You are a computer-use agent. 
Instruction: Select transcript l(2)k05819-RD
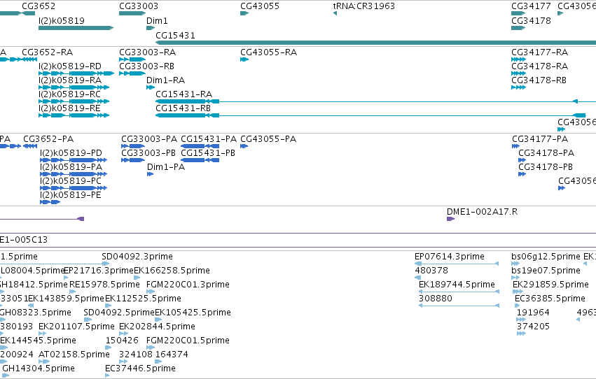(x=76, y=73)
